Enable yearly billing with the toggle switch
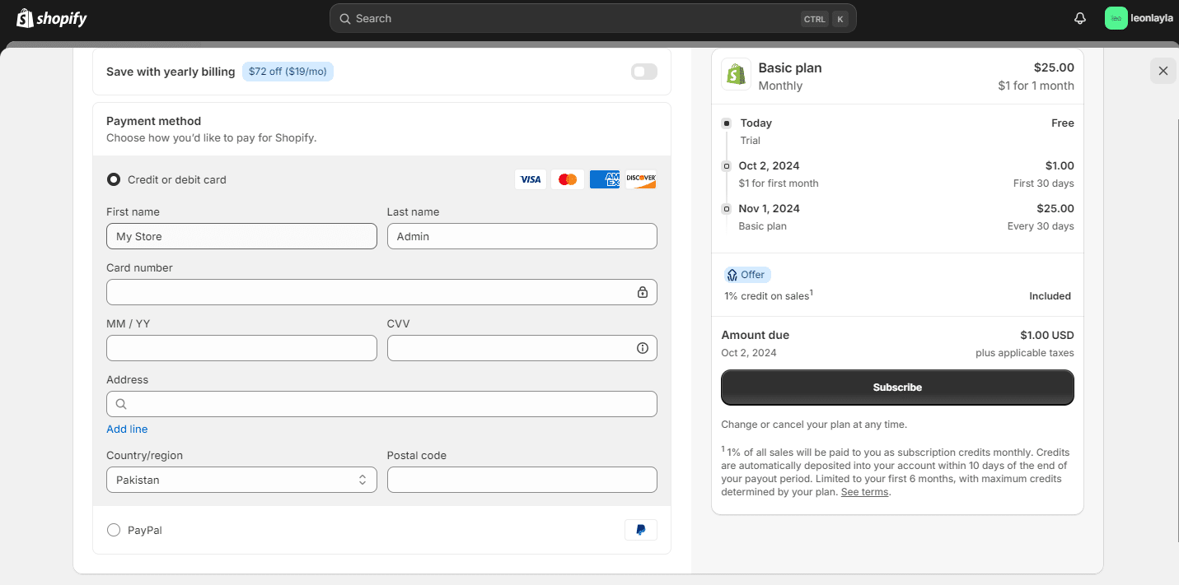Viewport: 1179px width, 585px height. pos(643,72)
